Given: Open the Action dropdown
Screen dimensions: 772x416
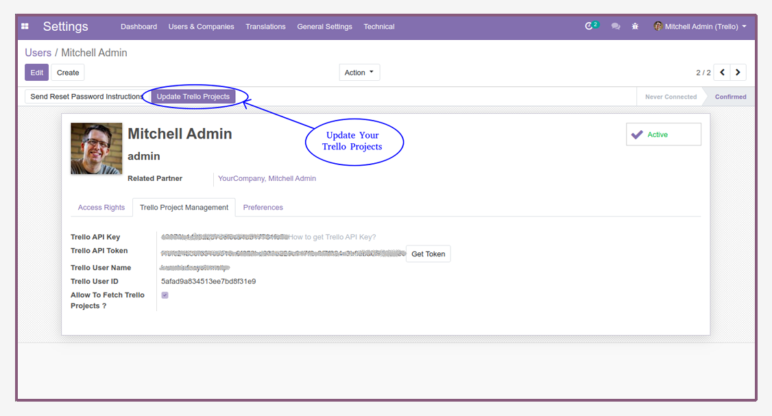Looking at the screenshot, I should [359, 73].
